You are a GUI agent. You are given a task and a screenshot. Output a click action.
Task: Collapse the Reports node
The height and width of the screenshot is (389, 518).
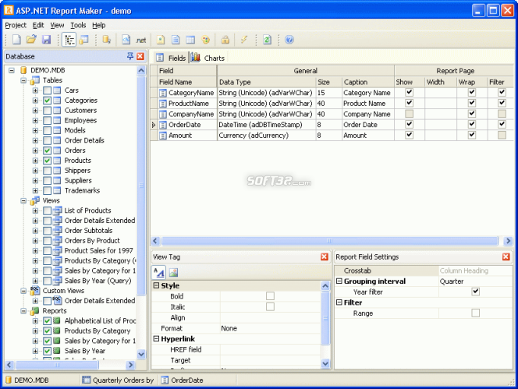23,311
